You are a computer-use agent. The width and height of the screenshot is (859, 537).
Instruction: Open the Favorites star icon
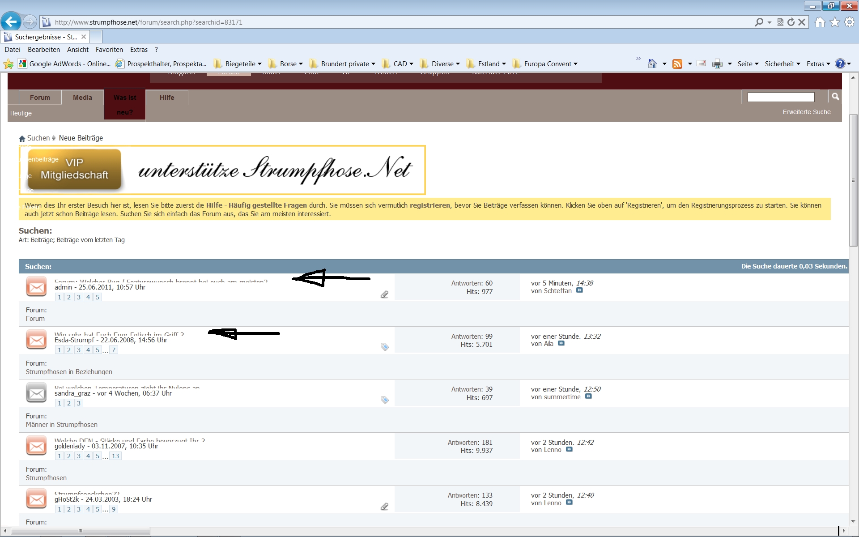(835, 22)
